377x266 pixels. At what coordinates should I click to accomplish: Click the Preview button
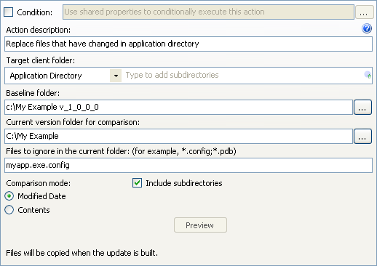pyautogui.click(x=200, y=225)
